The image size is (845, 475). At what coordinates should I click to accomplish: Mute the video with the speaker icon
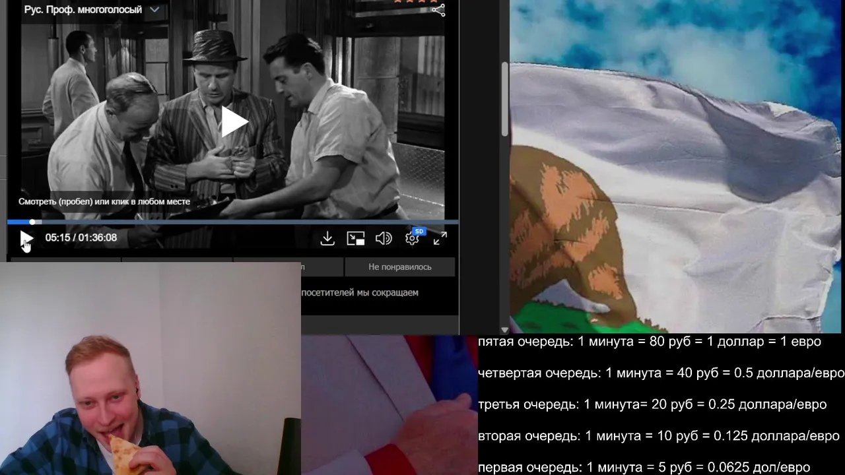(384, 238)
